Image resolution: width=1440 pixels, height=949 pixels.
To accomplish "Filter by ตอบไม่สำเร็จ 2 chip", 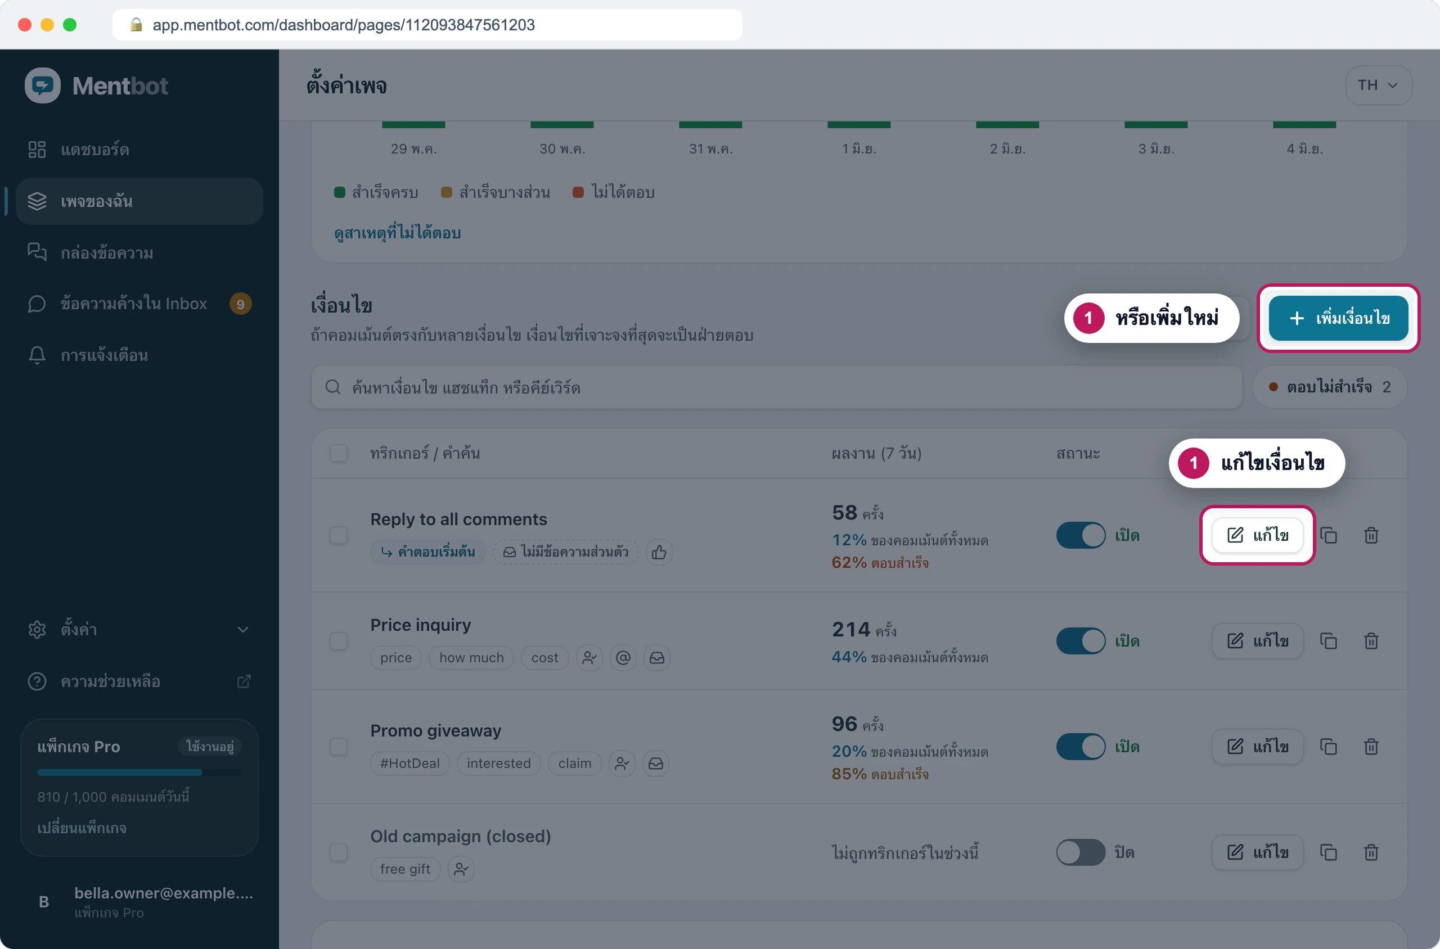I will pyautogui.click(x=1330, y=387).
